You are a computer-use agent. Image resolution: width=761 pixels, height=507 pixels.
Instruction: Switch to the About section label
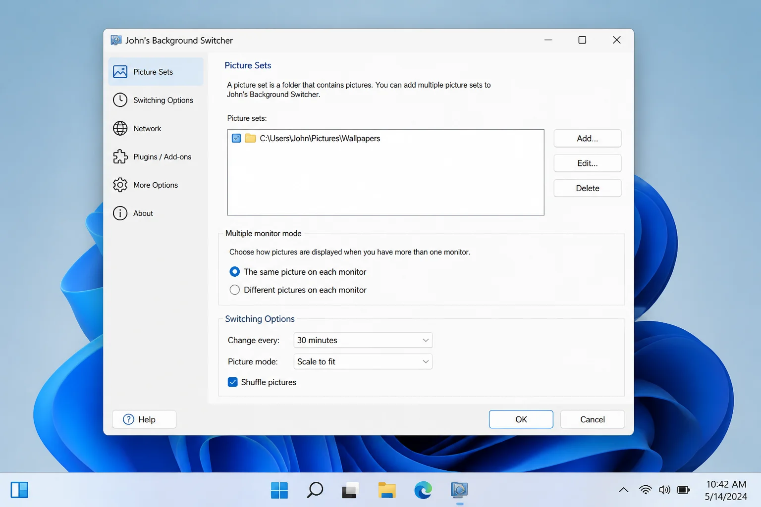[143, 213]
